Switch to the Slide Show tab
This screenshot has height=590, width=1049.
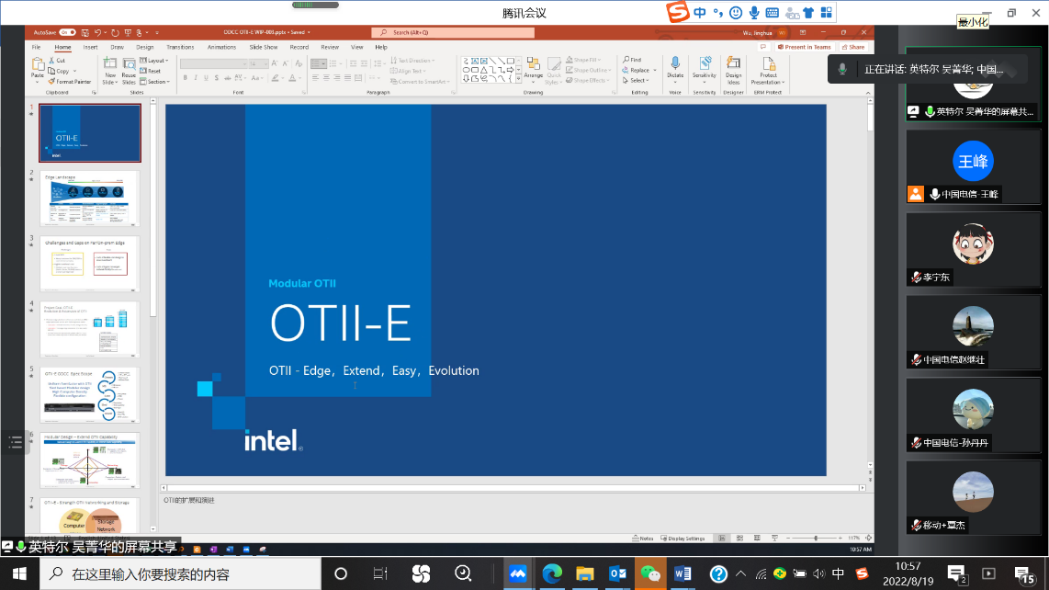coord(263,47)
